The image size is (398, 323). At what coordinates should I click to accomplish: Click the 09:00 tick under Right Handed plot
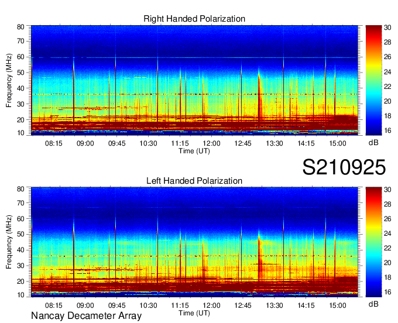click(x=85, y=143)
